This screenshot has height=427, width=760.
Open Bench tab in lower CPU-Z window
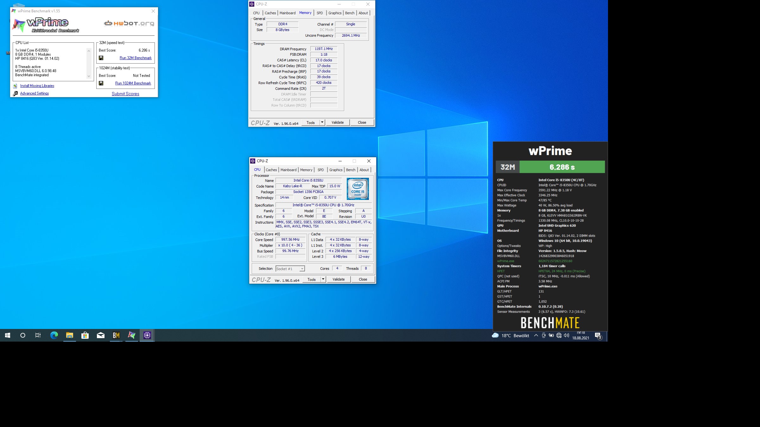[351, 170]
